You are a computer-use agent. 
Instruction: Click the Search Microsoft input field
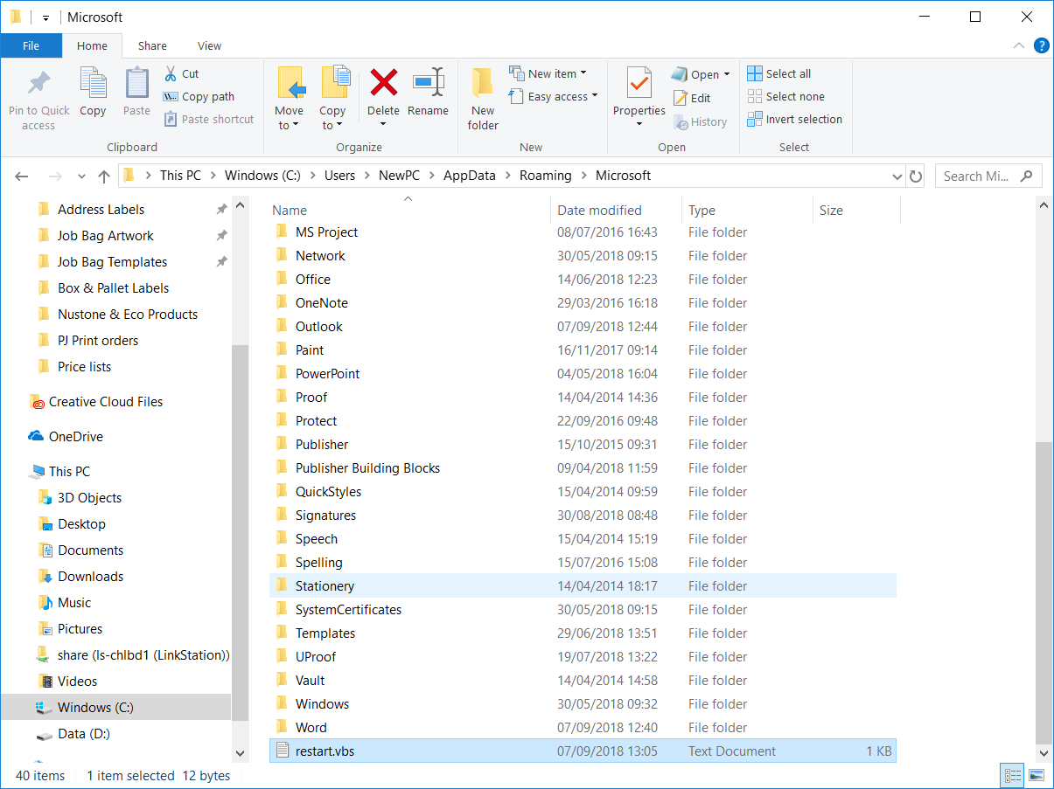pos(988,176)
